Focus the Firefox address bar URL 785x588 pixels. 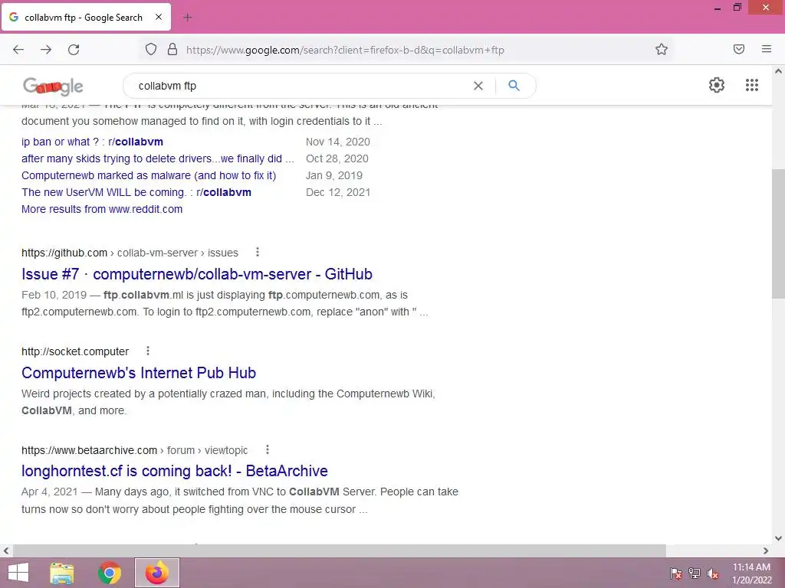coord(345,50)
